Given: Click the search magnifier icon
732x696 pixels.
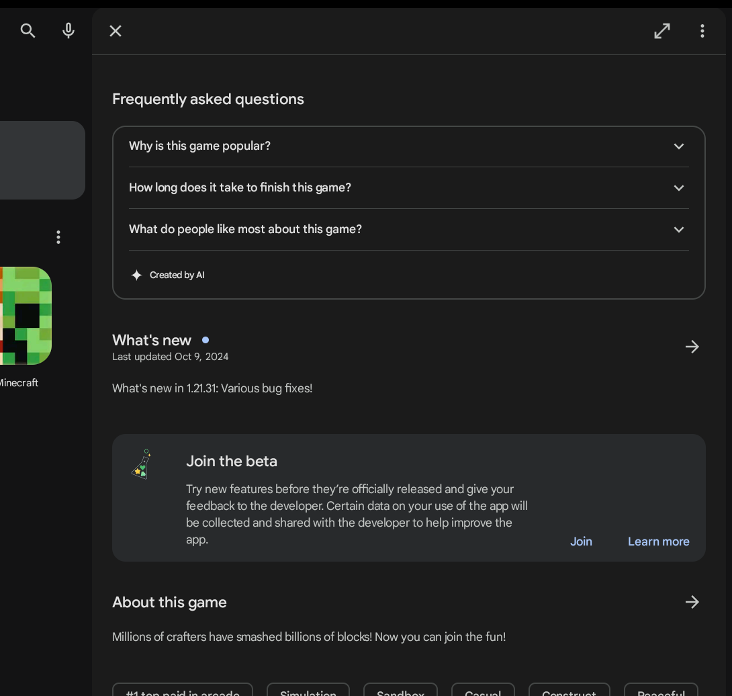Looking at the screenshot, I should 28,31.
